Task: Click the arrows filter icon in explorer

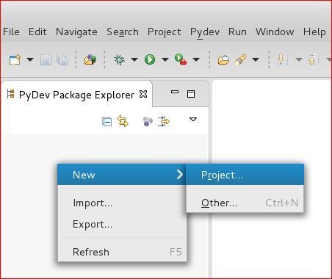Action: click(x=164, y=121)
